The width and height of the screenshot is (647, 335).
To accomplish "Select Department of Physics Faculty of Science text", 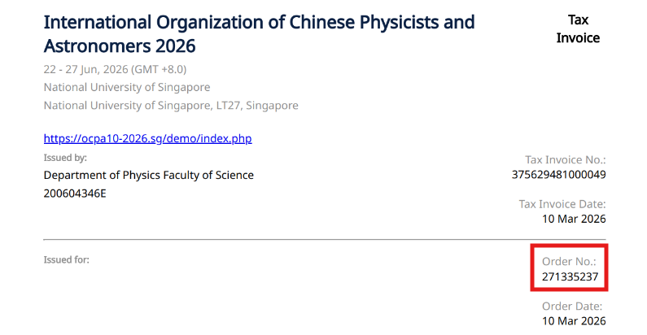I will [148, 175].
